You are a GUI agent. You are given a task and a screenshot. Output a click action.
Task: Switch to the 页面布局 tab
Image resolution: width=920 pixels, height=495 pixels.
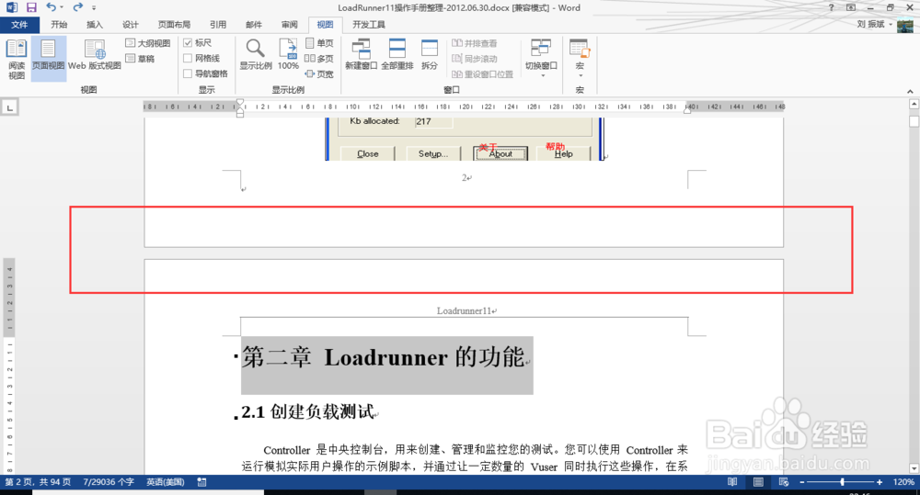174,25
